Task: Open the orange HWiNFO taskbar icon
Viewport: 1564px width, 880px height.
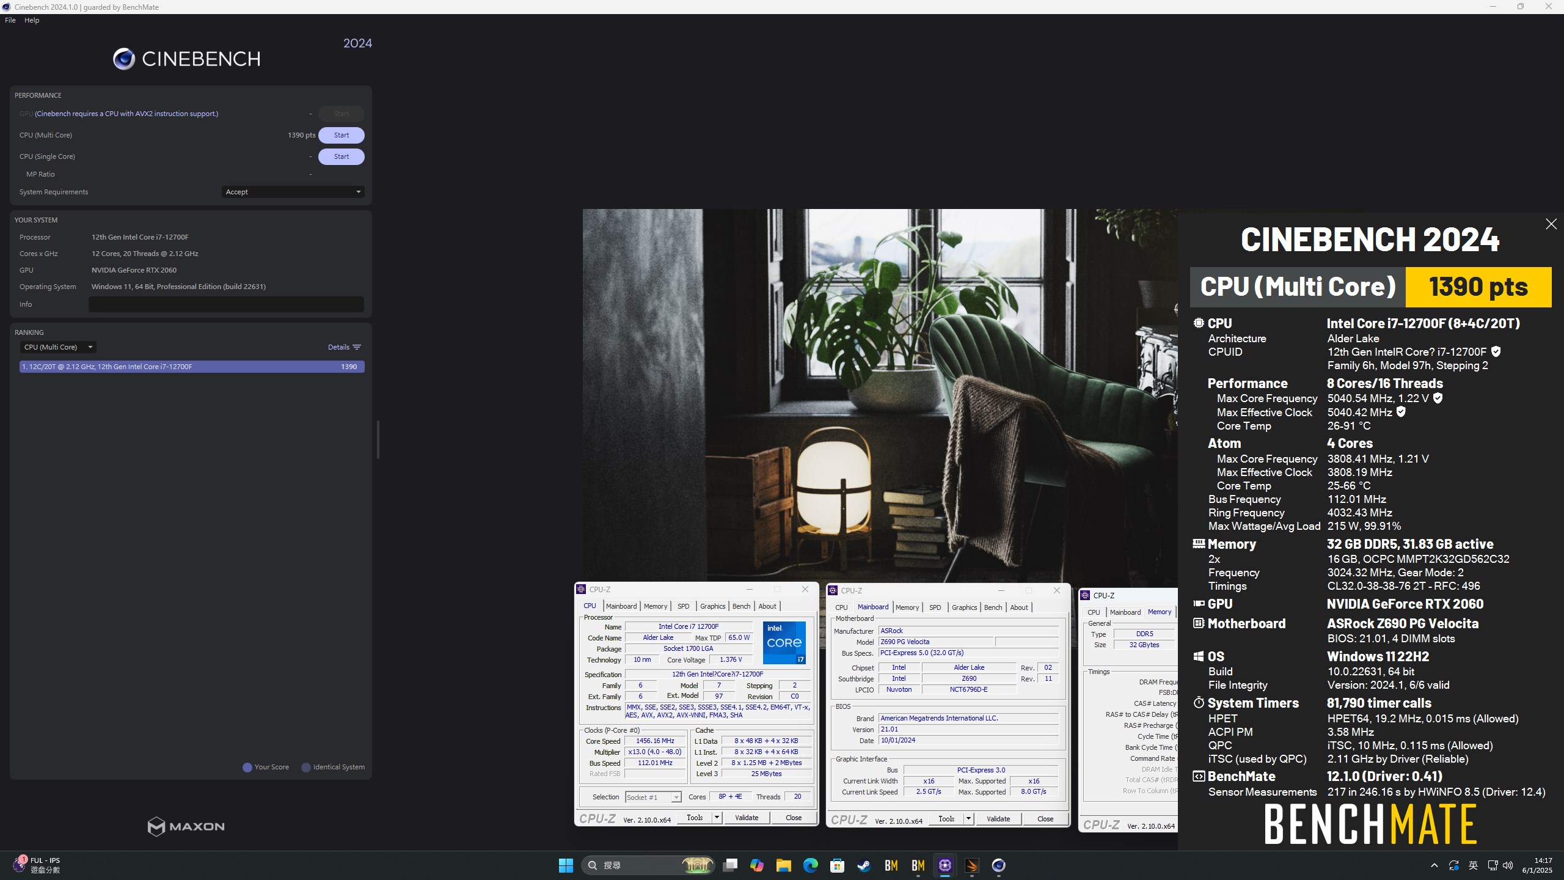Action: tap(972, 865)
